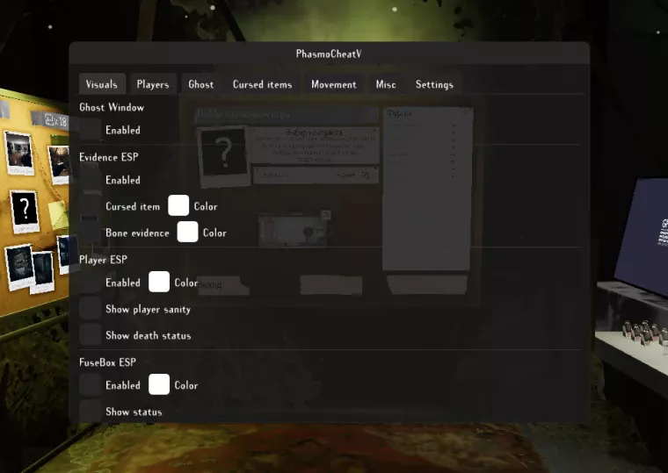The width and height of the screenshot is (668, 473).
Task: Switch to the Visuals tab
Action: click(x=102, y=84)
